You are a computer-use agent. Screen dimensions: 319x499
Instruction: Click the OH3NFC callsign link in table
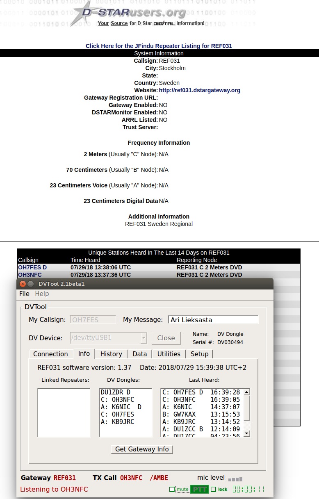[x=30, y=275]
